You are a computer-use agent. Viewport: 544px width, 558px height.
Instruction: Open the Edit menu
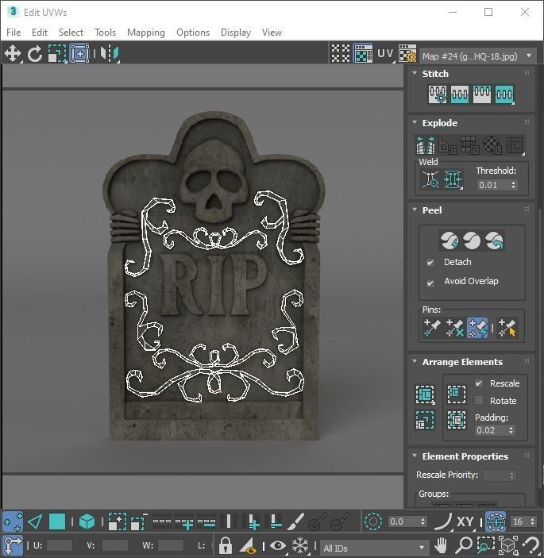pos(40,33)
